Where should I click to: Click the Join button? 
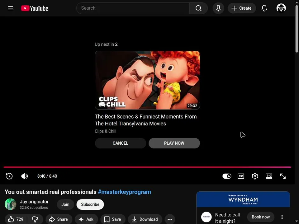tap(65, 204)
